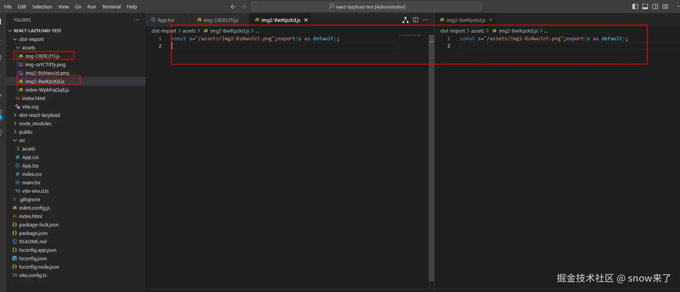Open the File menu

coord(8,7)
